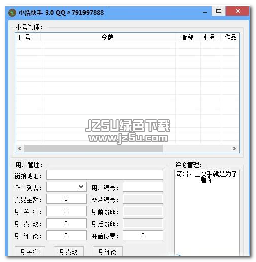This screenshot has height=262, width=256.
Task: Click the 作品 column header
Action: pos(230,37)
